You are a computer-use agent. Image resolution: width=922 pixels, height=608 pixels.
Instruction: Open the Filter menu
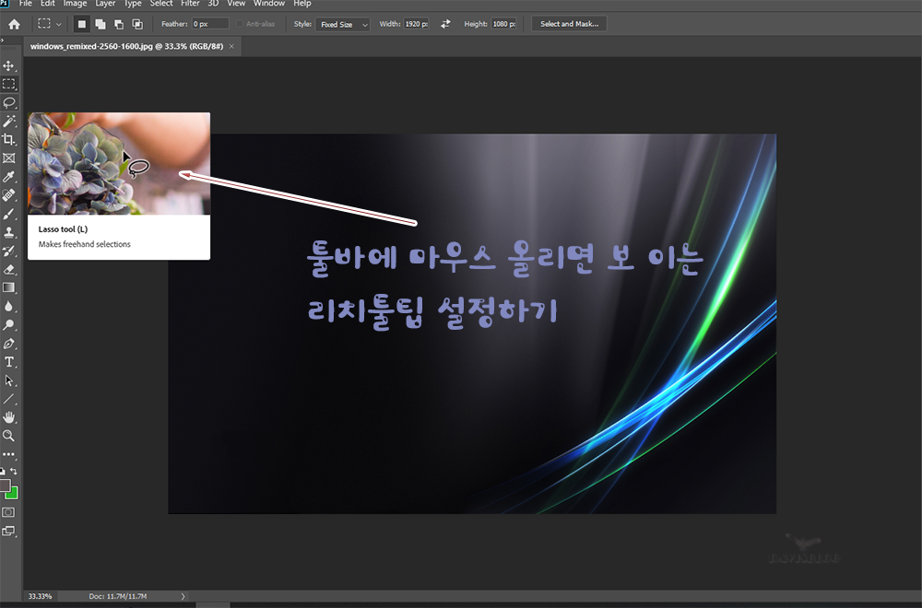190,4
